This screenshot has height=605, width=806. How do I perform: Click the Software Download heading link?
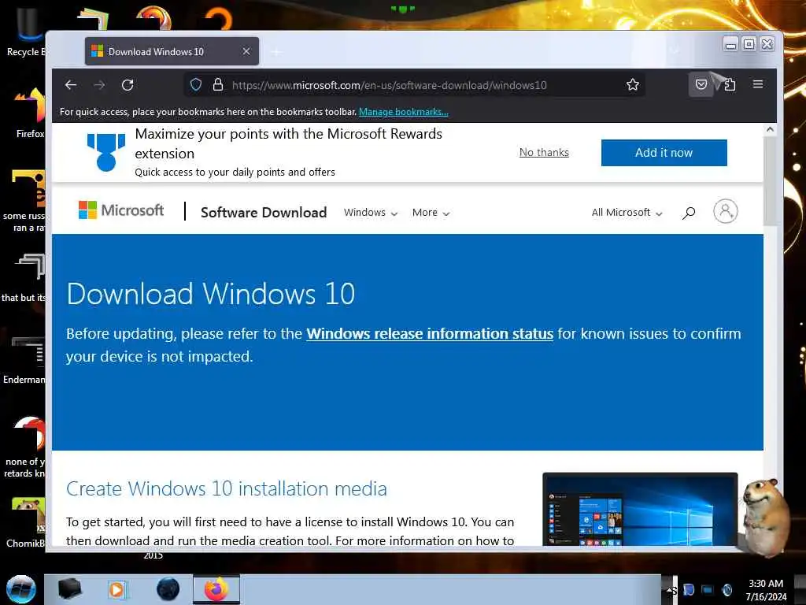[264, 213]
